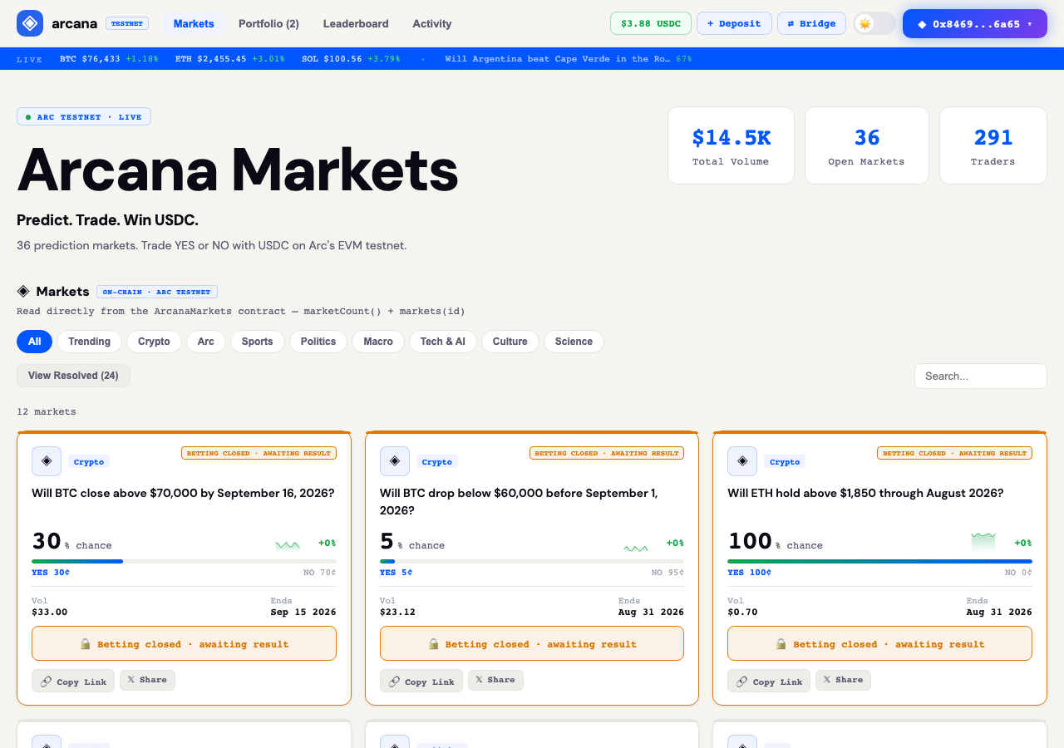Viewport: 1064px width, 748px height.
Task: Filter markets by the Crypto chip
Action: click(154, 342)
